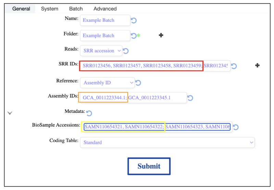Click the green asterisk next to Folder

click(138, 36)
